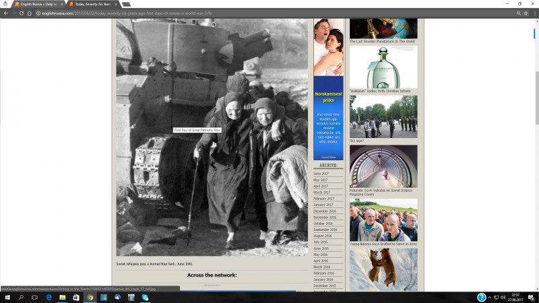Click the futuristic tunnel walkway thumbnail

383,166
